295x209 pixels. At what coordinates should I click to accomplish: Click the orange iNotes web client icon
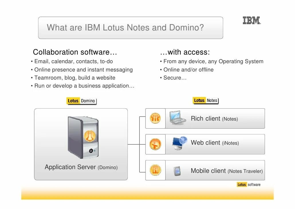pyautogui.click(x=155, y=144)
